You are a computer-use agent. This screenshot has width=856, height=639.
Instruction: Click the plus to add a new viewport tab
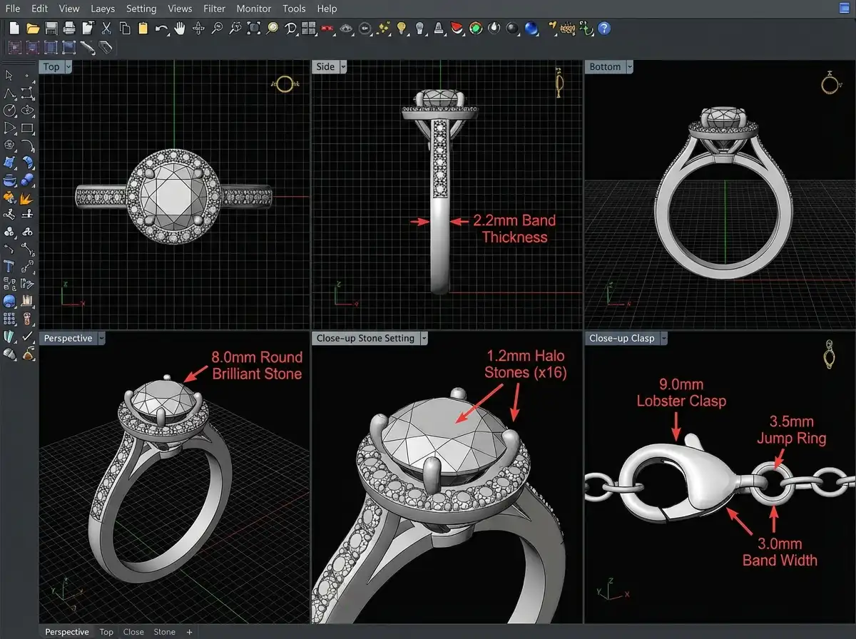coord(189,631)
